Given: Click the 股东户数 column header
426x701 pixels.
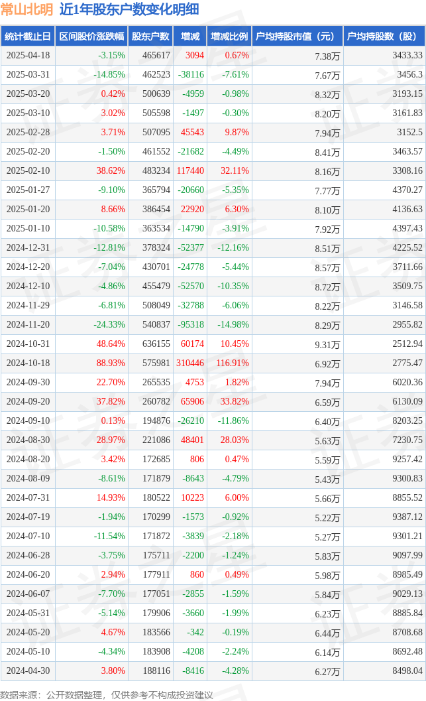Looking at the screenshot, I should pos(150,36).
